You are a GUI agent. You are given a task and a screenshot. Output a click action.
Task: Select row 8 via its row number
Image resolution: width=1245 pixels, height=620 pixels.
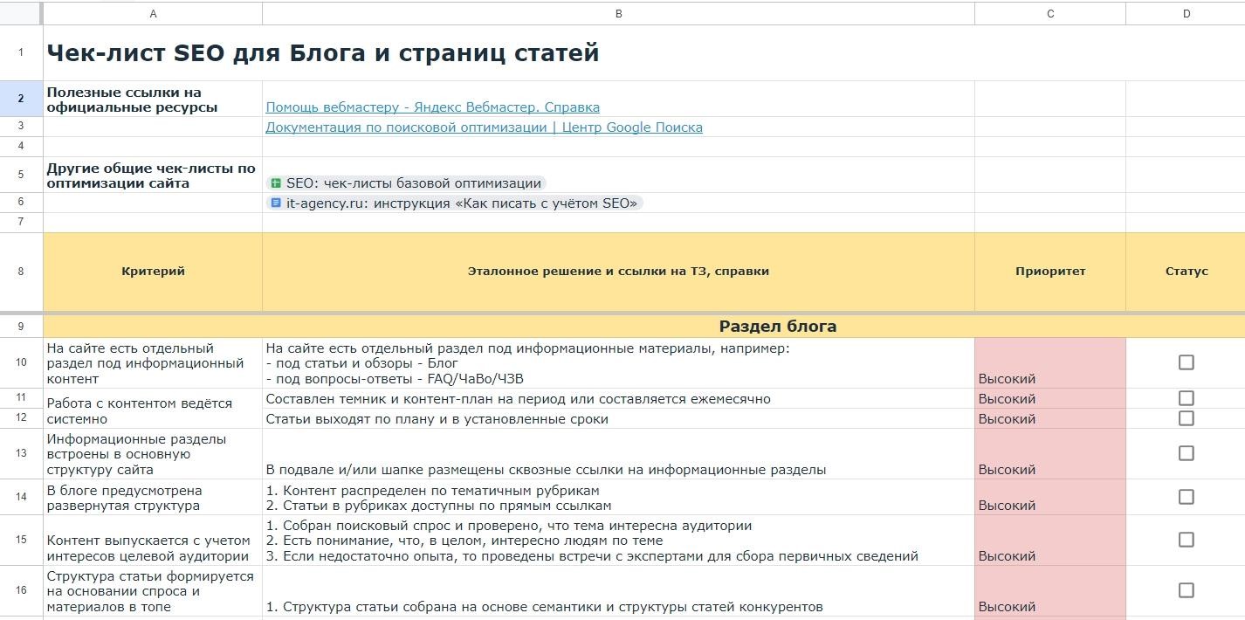(20, 271)
